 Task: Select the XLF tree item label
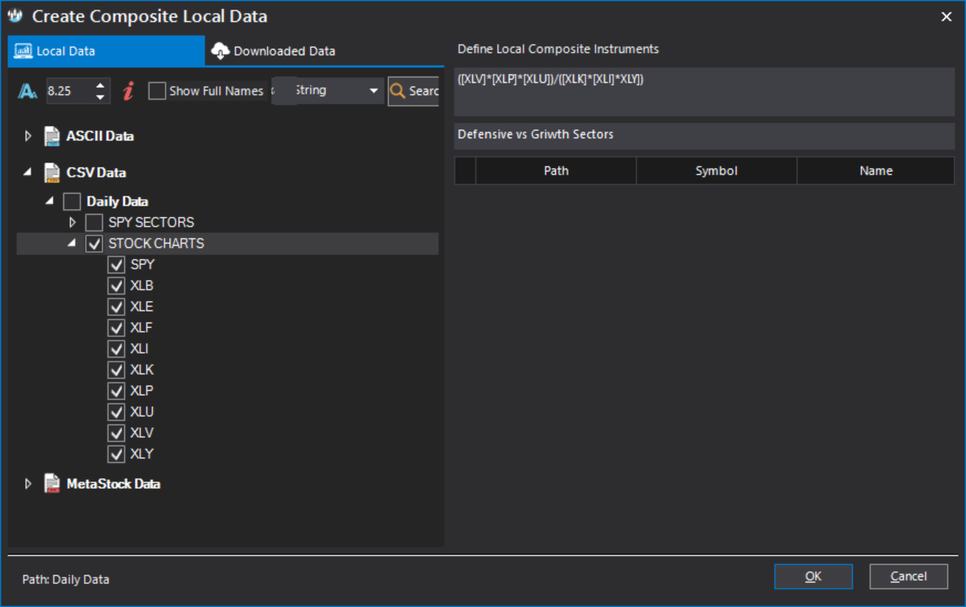point(141,328)
